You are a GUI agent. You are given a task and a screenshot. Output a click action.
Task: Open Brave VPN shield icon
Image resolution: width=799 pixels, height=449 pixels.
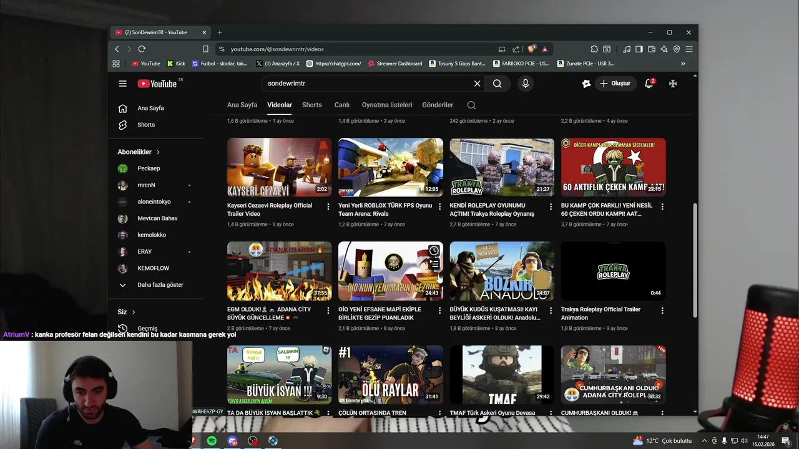point(677,49)
